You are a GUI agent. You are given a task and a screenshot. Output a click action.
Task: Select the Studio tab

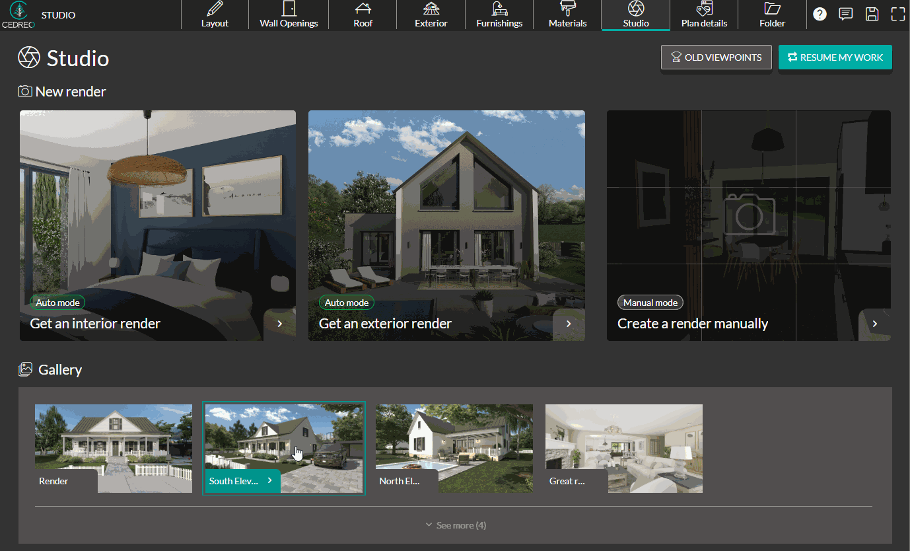(x=636, y=15)
